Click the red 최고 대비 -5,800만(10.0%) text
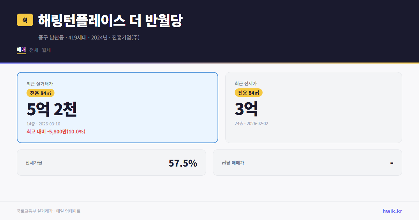Viewport: 419px width, 220px height. click(x=55, y=132)
